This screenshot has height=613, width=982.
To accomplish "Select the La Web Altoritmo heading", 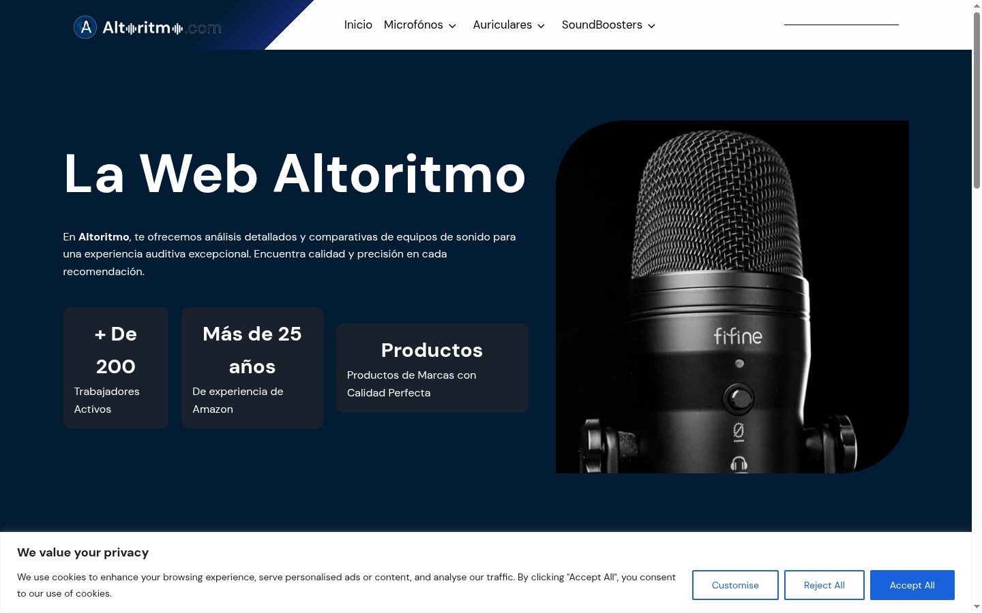I will coord(295,174).
